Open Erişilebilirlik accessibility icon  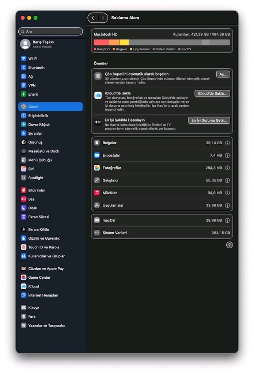(23, 116)
